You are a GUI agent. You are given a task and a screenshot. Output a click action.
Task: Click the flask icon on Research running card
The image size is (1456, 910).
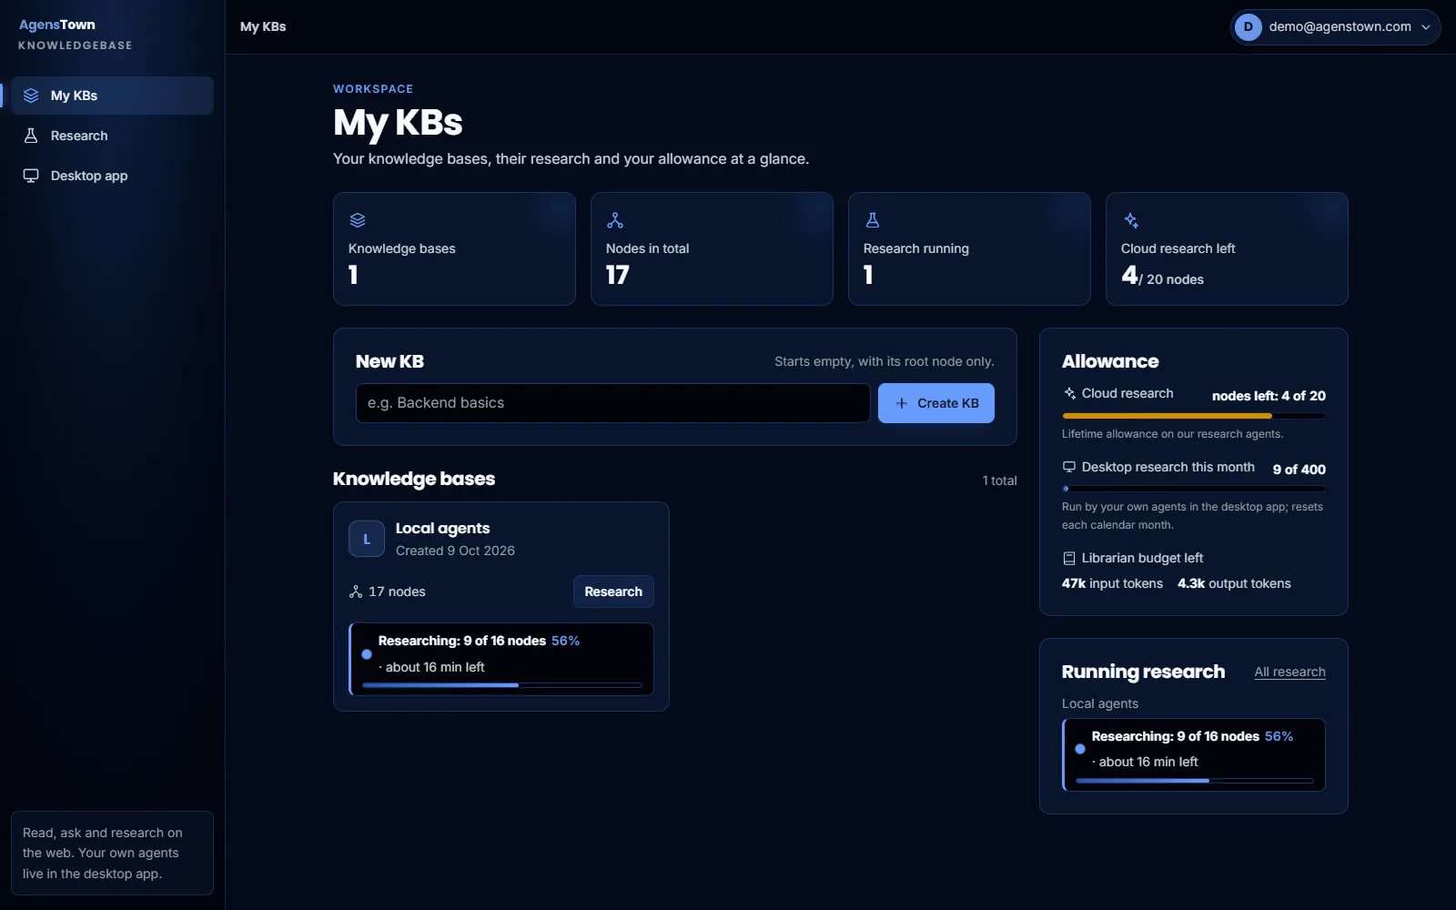tap(873, 220)
